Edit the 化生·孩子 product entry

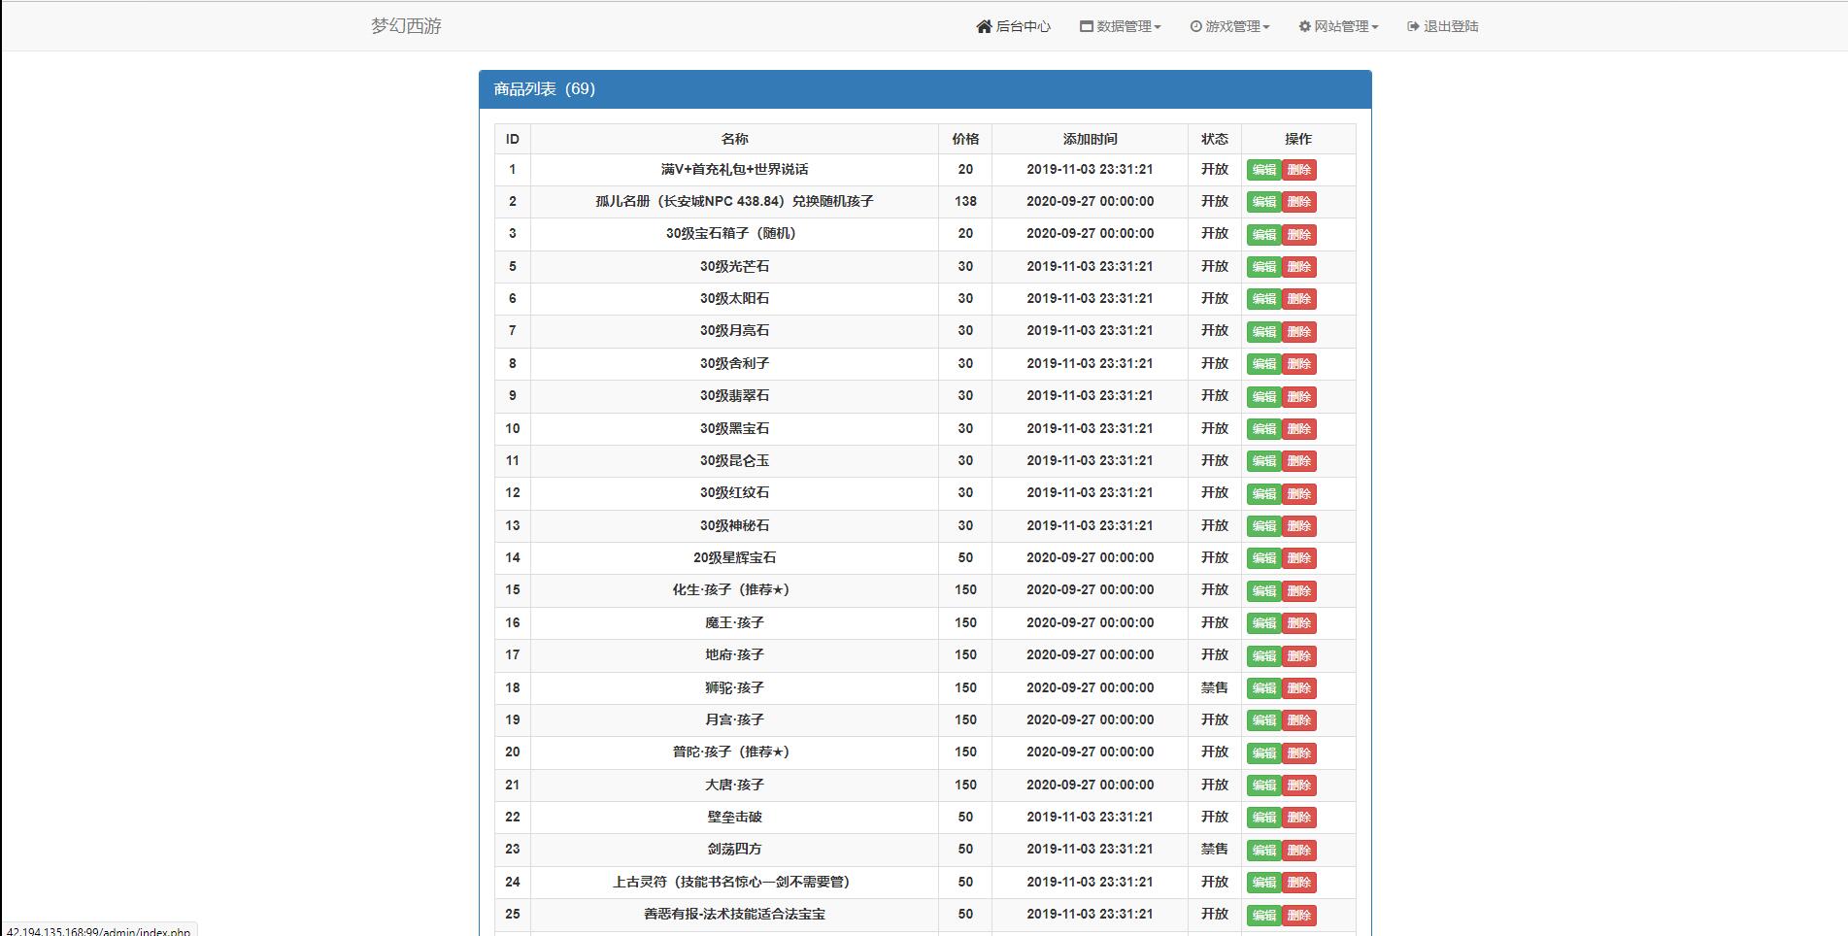(x=1263, y=590)
